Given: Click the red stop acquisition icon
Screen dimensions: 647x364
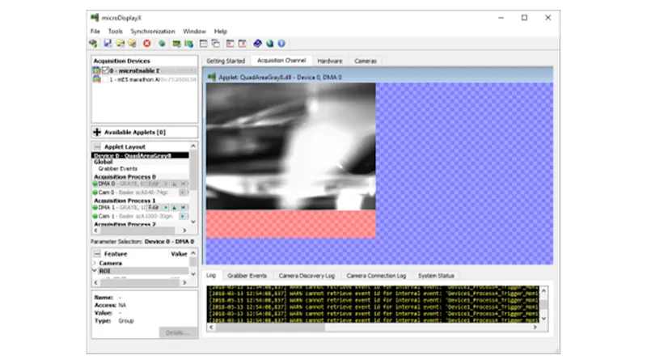Looking at the screenshot, I should click(147, 44).
